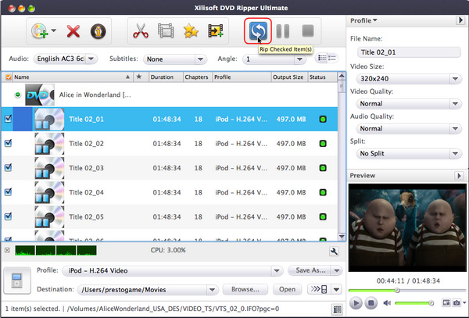Open the Save As dropdown arrow
The width and height of the screenshot is (469, 318).
click(336, 270)
